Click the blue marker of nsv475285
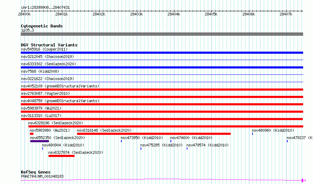Screen dimensions: 313x184 click(x=141, y=149)
